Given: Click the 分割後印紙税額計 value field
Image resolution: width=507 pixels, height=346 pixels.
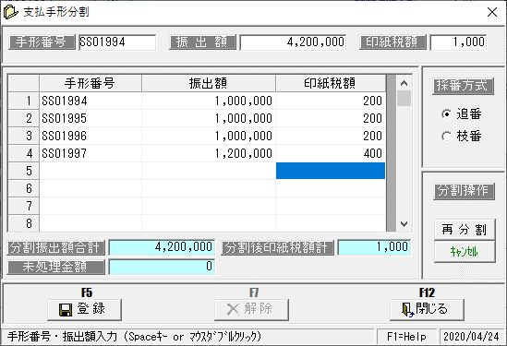Looking at the screenshot, I should (374, 247).
